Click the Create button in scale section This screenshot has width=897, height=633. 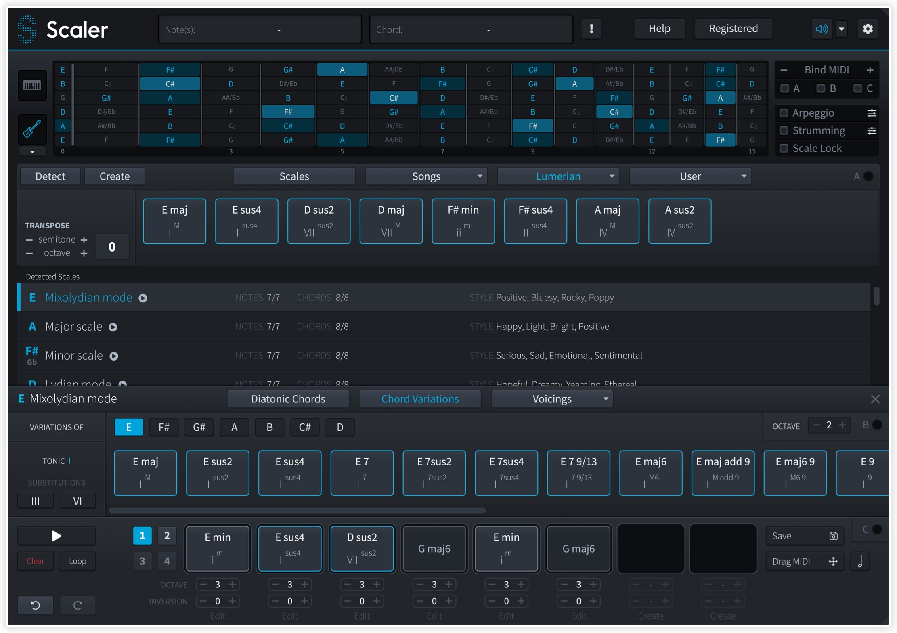click(115, 177)
